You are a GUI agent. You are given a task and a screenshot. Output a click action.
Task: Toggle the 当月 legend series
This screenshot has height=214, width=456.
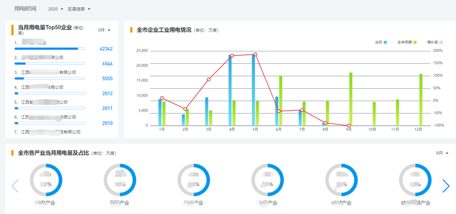pyautogui.click(x=380, y=42)
